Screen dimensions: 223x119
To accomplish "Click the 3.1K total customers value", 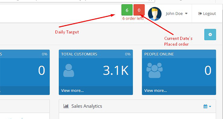I will (x=116, y=70).
